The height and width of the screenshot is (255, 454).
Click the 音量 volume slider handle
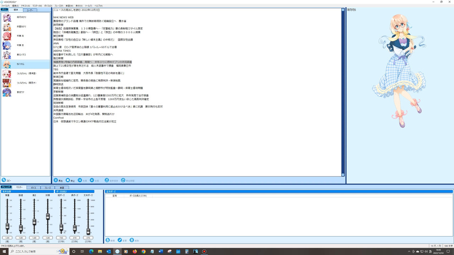(x=7, y=226)
